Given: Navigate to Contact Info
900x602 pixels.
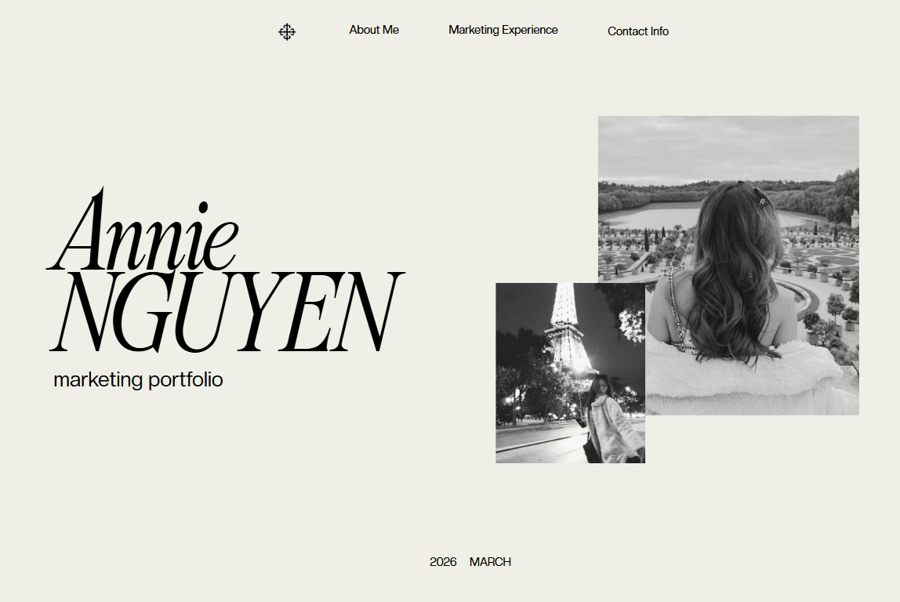Looking at the screenshot, I should tap(638, 31).
